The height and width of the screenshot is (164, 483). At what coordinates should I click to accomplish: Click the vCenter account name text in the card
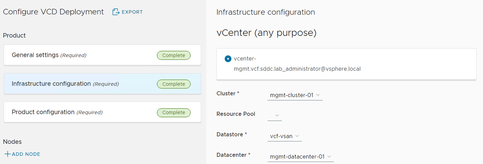(297, 69)
